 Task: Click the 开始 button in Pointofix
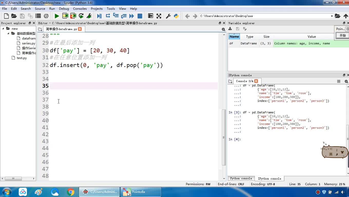[x=343, y=35]
